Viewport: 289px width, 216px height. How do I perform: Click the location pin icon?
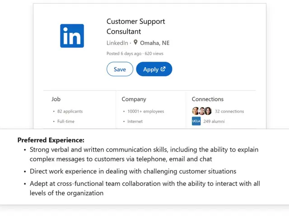[x=135, y=43]
